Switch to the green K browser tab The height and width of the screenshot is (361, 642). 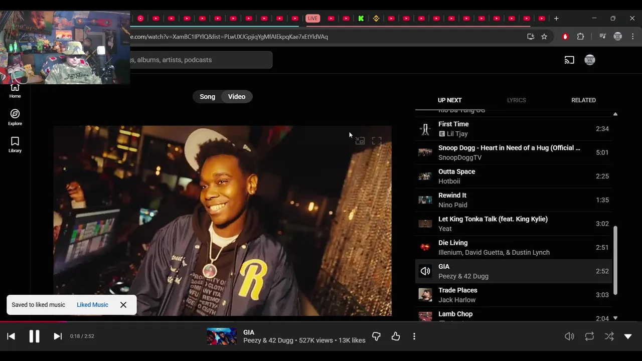coord(361,19)
